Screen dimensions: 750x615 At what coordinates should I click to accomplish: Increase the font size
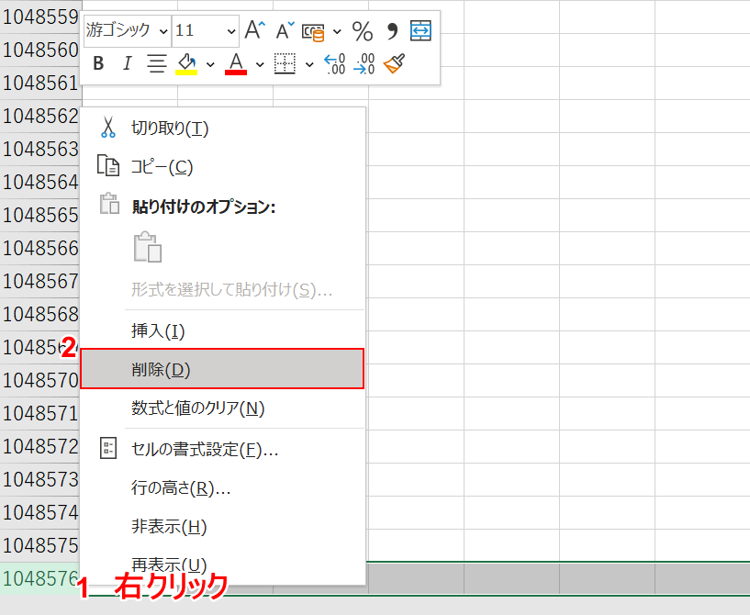click(254, 29)
